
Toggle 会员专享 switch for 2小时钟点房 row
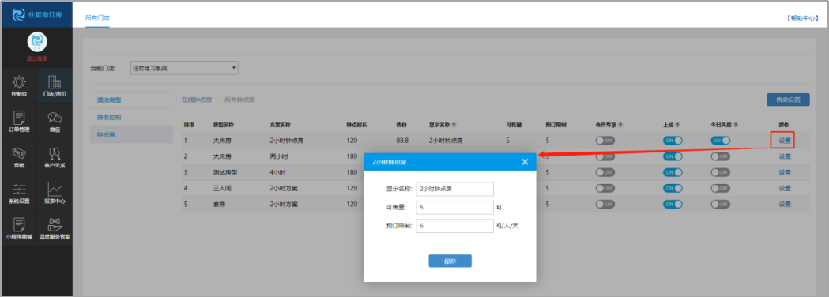point(605,141)
